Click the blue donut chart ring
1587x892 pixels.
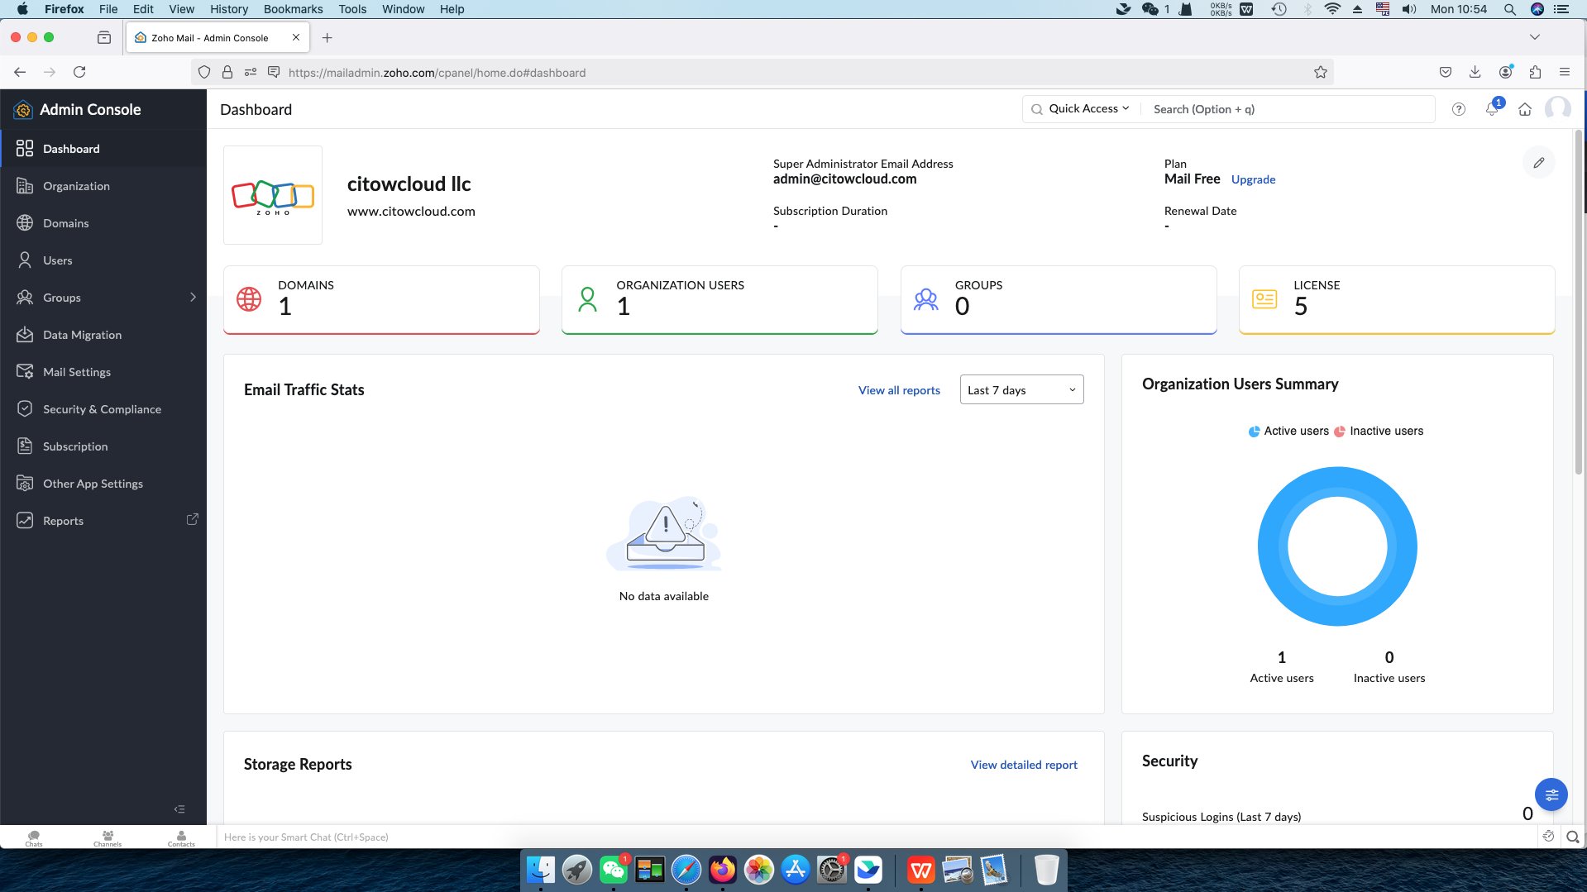tap(1273, 546)
